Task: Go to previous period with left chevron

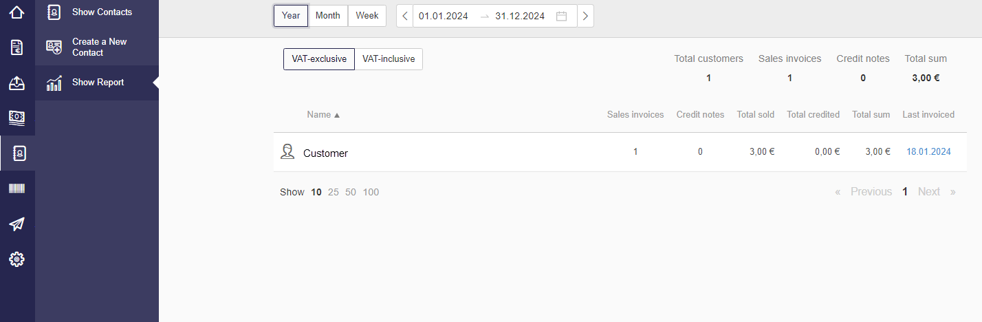Action: click(405, 16)
